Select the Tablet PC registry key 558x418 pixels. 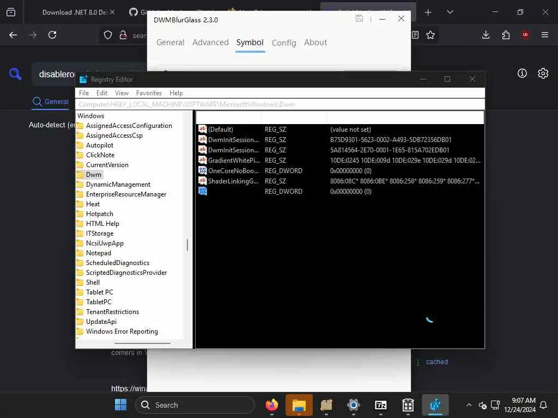[99, 292]
